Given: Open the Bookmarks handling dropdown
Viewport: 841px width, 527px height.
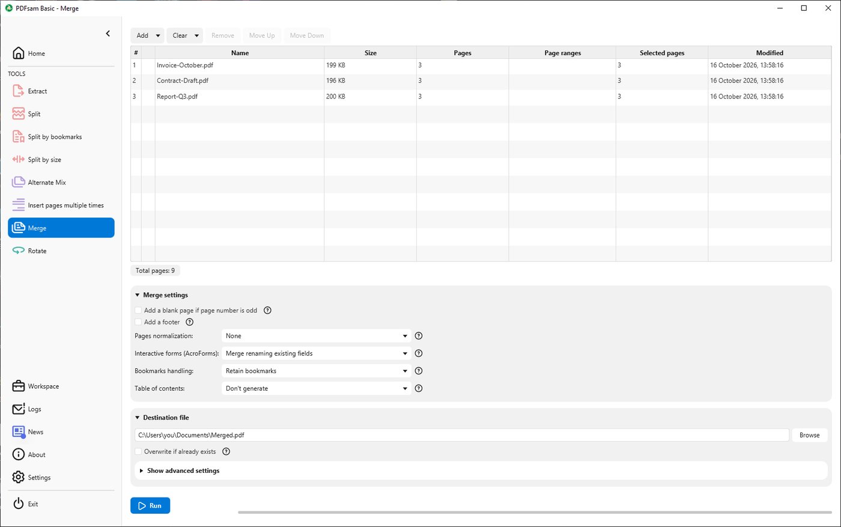Looking at the screenshot, I should tap(317, 371).
